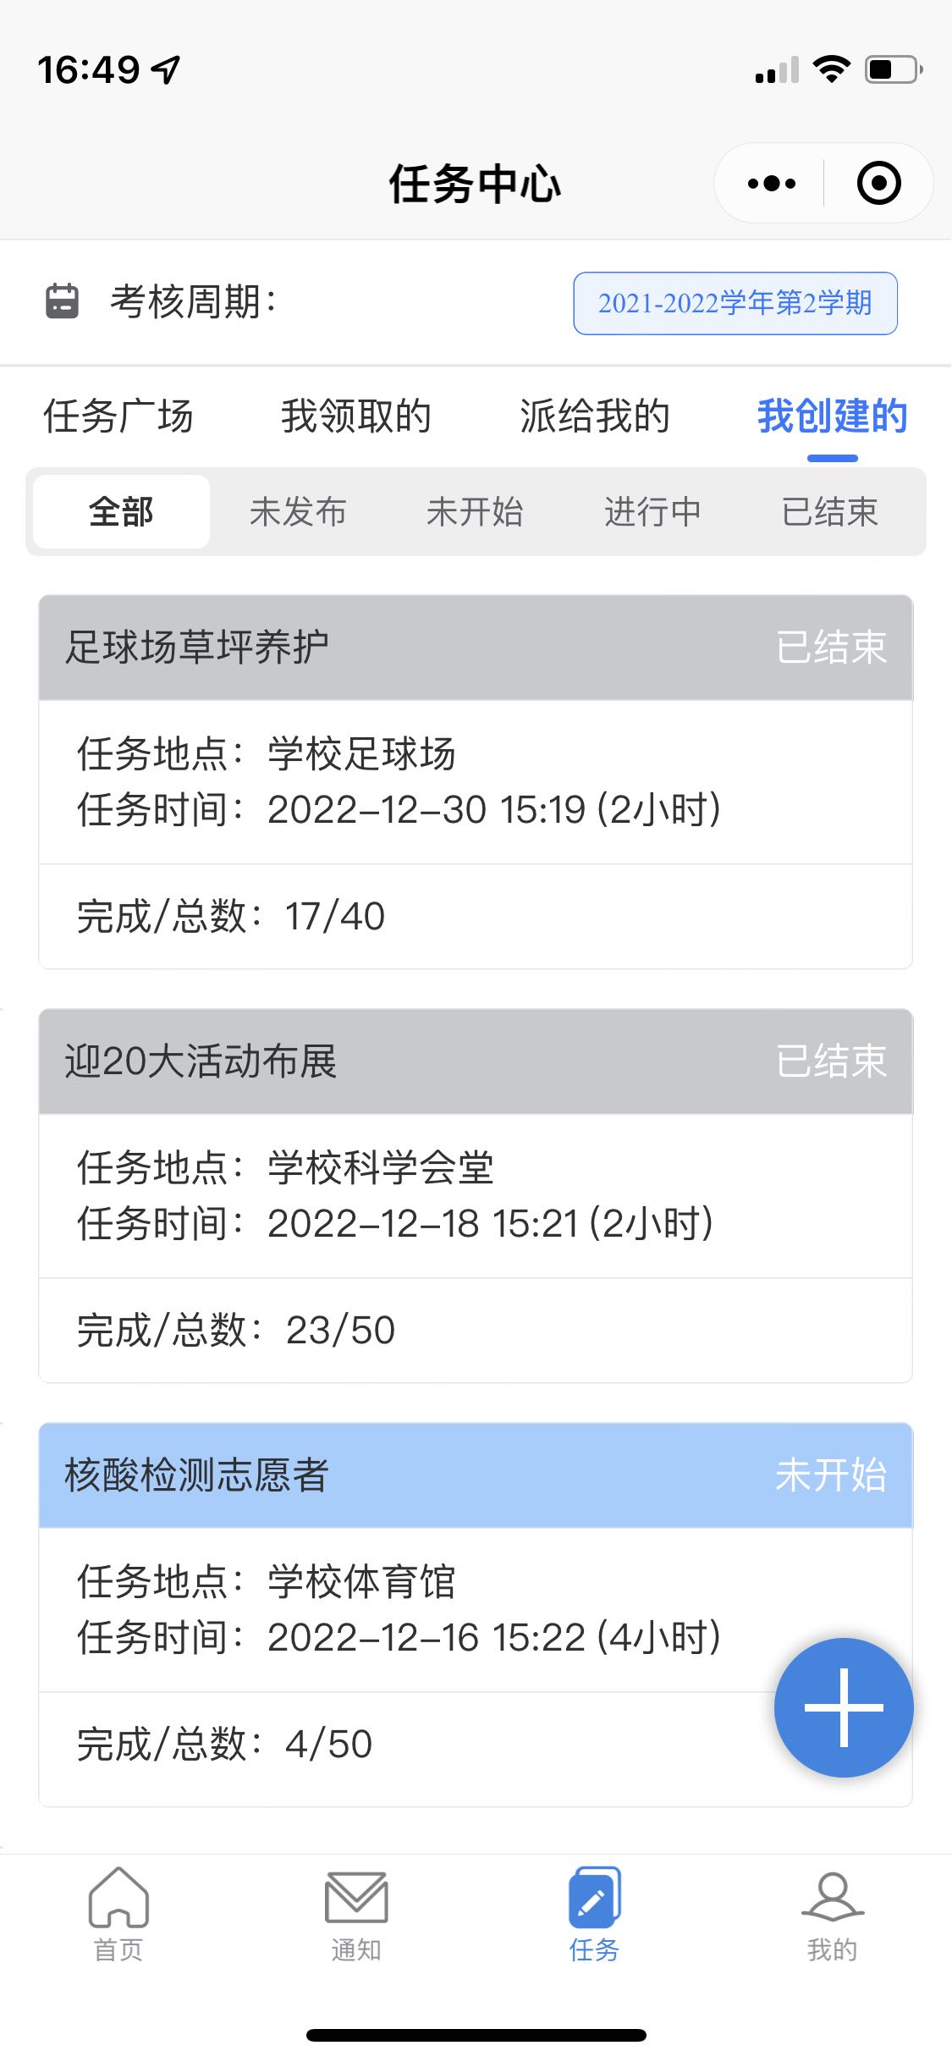The height and width of the screenshot is (2062, 952).
Task: Switch to the 派给我的 tab
Action: tap(595, 416)
